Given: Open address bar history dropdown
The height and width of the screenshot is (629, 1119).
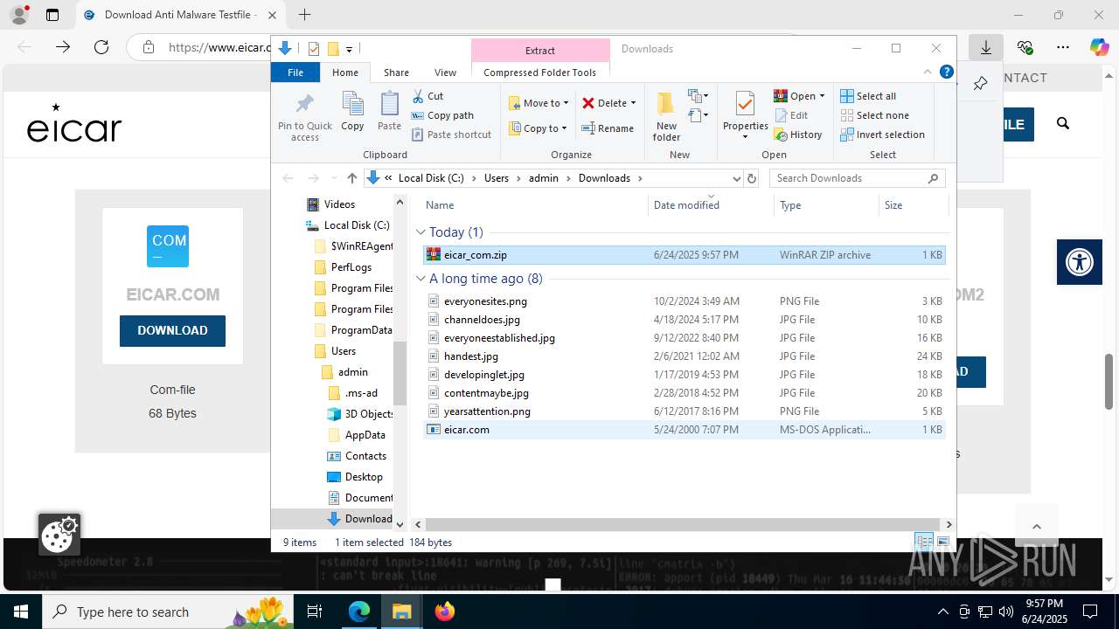Looking at the screenshot, I should (x=735, y=178).
